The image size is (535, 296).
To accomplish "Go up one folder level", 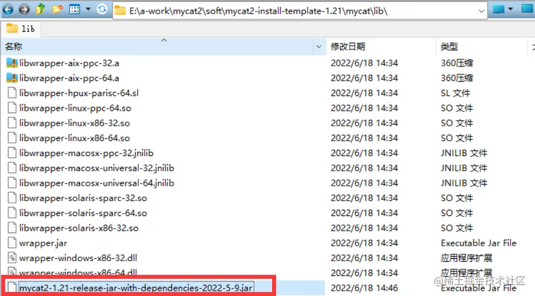I will tap(40, 9).
